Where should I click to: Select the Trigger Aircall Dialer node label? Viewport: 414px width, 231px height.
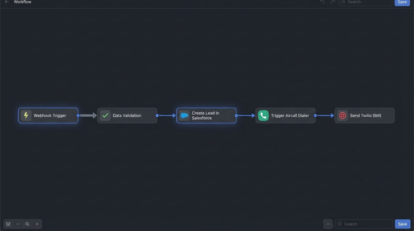(x=290, y=115)
